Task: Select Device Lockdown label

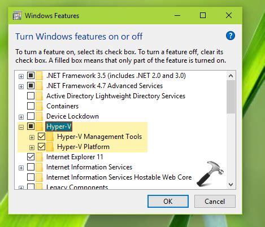Action: 72,116
